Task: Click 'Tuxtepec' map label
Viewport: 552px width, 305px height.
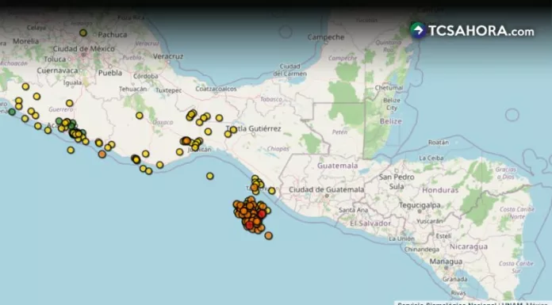Action: (x=169, y=90)
